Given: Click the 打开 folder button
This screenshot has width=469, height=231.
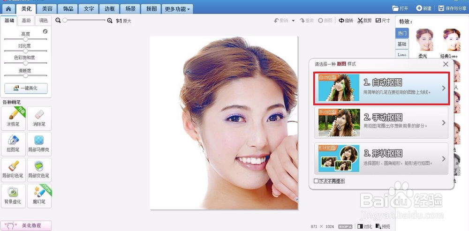Looking at the screenshot, I should pos(400,8).
